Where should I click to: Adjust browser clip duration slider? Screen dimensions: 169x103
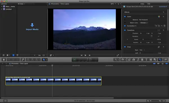(x=35, y=55)
